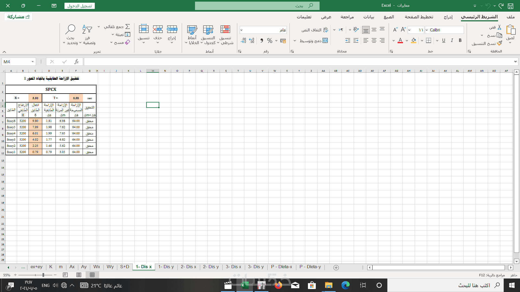520x292 pixels.
Task: Click the percent style icon
Action: (269, 41)
